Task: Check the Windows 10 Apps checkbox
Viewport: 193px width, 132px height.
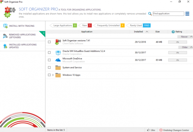Action: [x=49, y=75]
